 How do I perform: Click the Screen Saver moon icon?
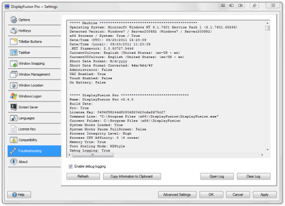tap(13, 107)
